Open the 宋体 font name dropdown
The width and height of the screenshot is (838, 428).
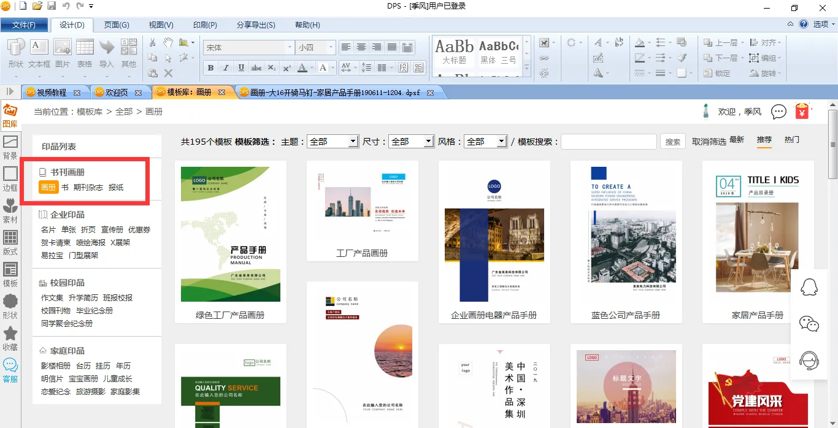pyautogui.click(x=290, y=47)
